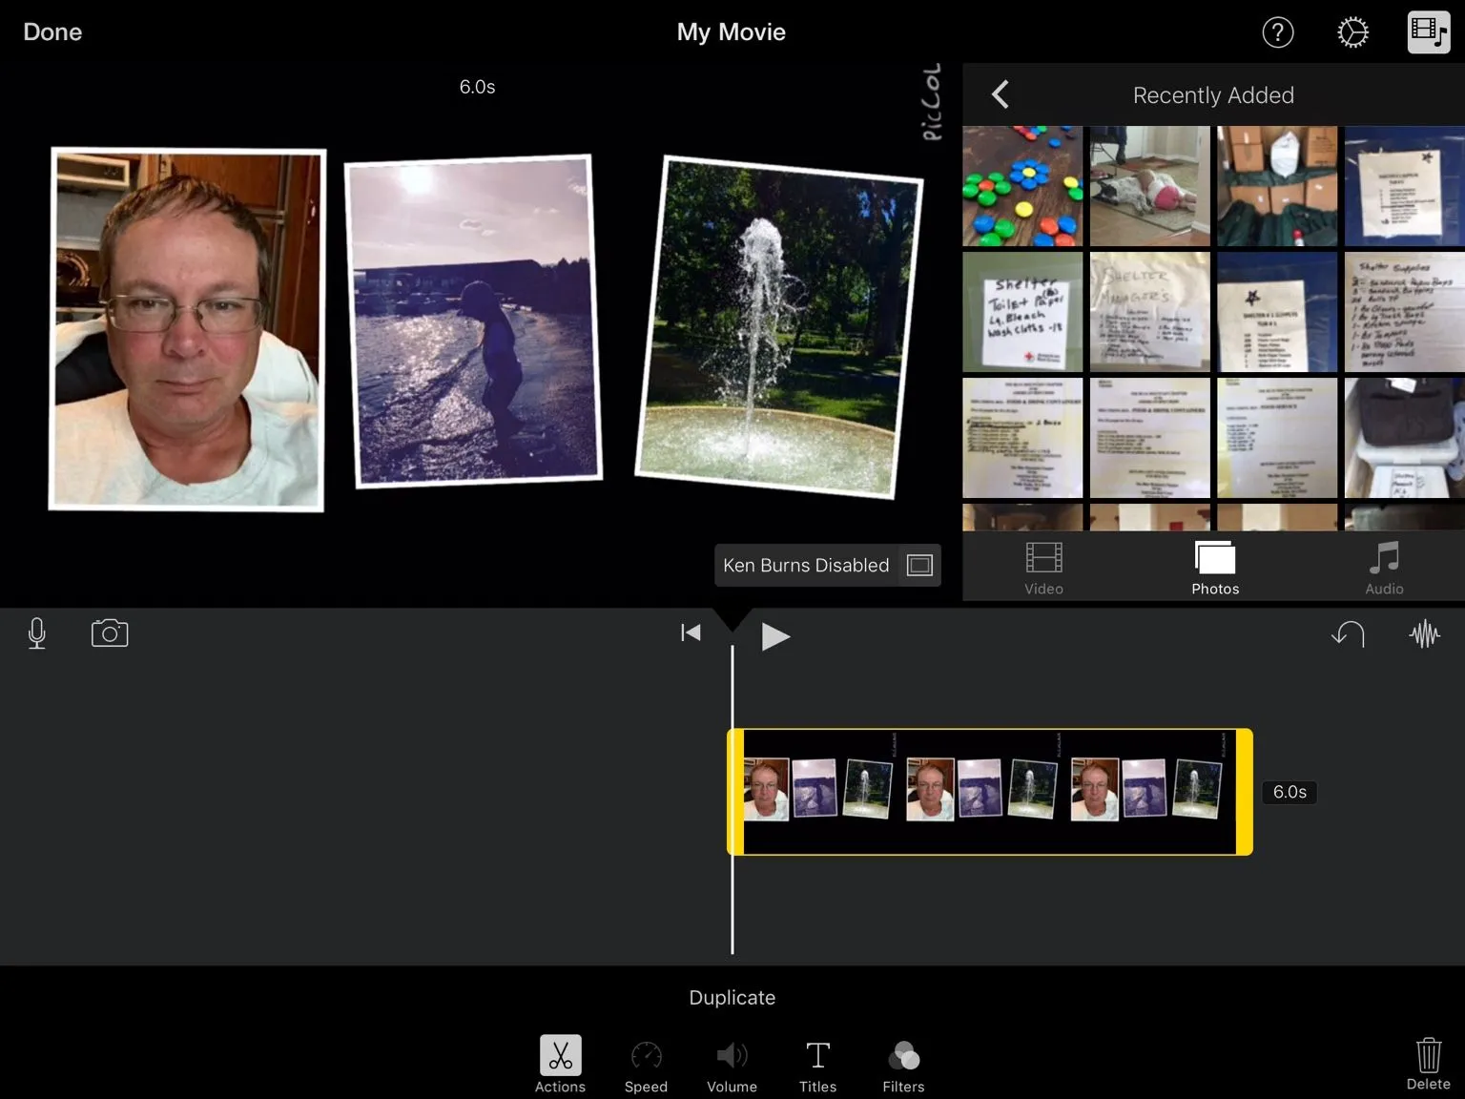Click the undo arrow icon
The height and width of the screenshot is (1099, 1465).
coord(1348,633)
